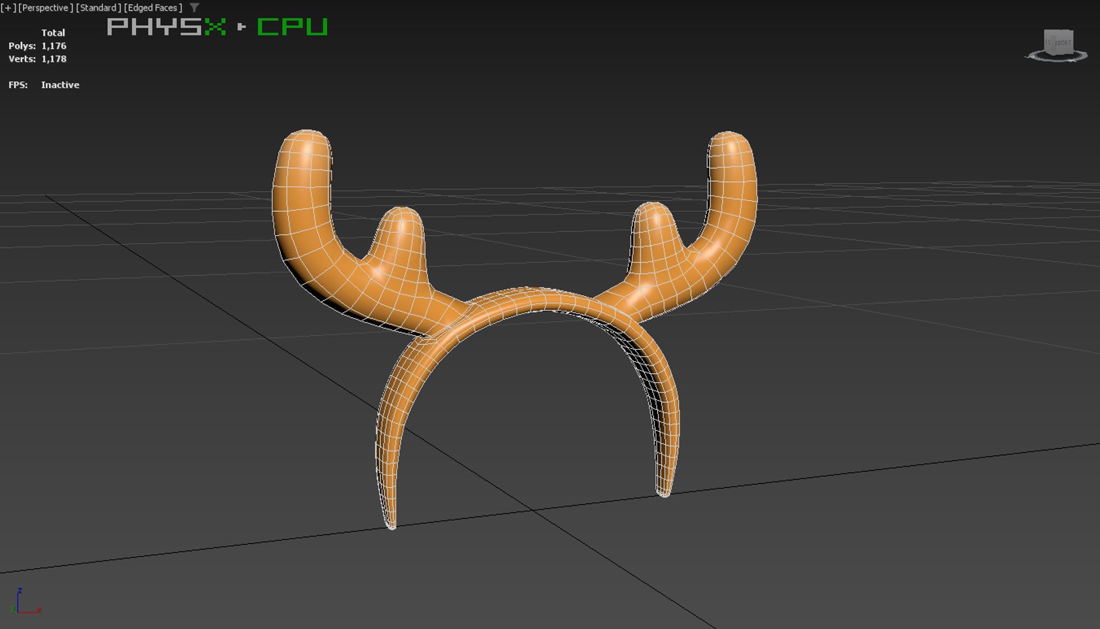Open the [+] viewport general menu
The image size is (1100, 629).
[x=8, y=8]
